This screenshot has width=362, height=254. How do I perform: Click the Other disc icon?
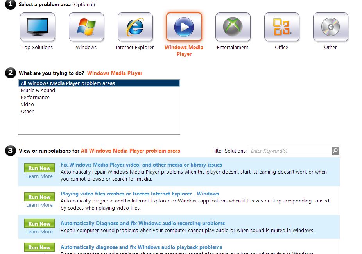pyautogui.click(x=331, y=27)
